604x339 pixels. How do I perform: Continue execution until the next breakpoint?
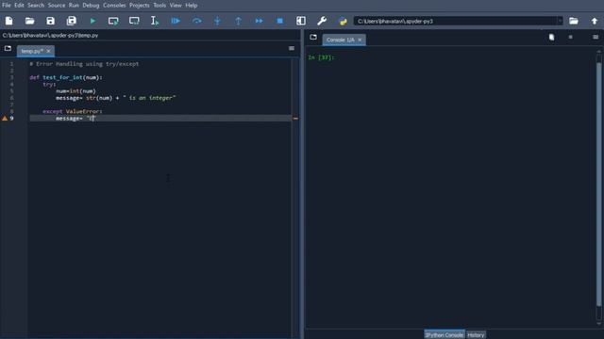pyautogui.click(x=259, y=21)
